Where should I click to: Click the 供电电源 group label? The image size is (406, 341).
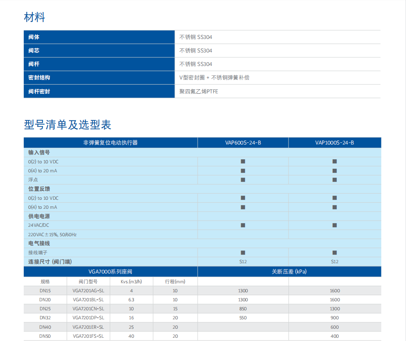point(39,216)
